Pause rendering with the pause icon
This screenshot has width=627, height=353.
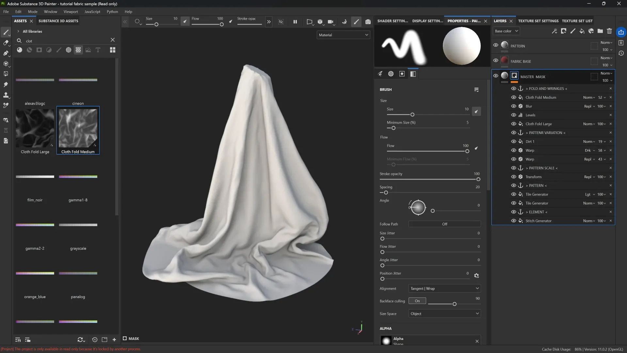(x=295, y=22)
